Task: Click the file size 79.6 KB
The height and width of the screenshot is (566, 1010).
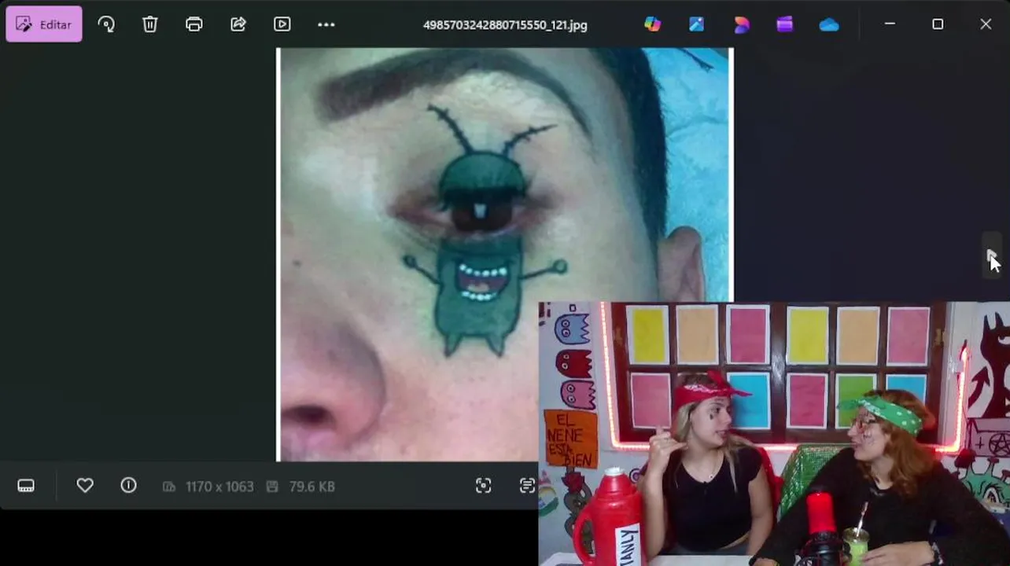Action: 311,487
